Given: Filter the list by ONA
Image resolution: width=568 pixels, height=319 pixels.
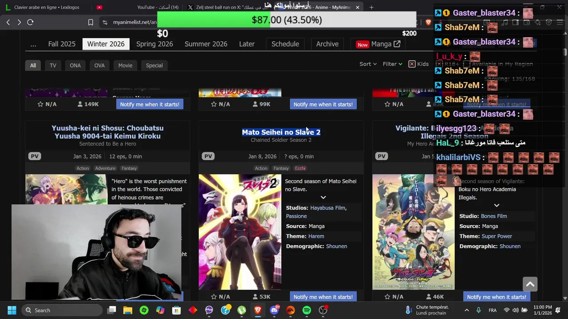Looking at the screenshot, I should [x=75, y=65].
